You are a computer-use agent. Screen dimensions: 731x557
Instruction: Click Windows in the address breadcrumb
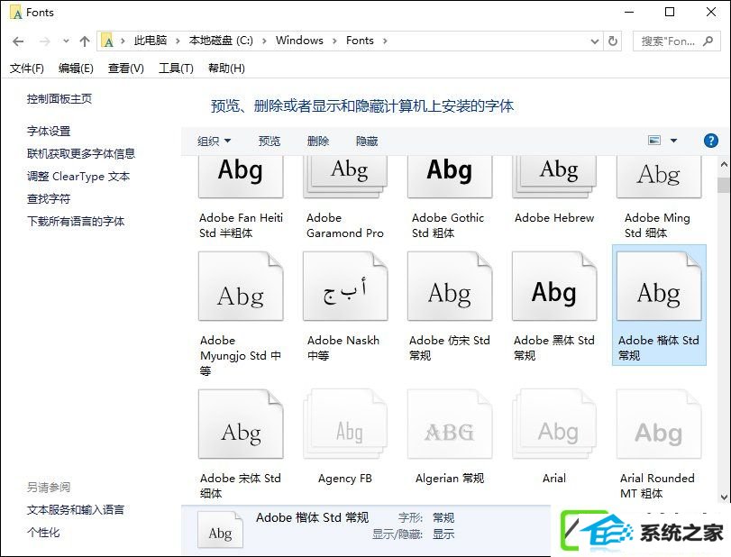tap(299, 41)
